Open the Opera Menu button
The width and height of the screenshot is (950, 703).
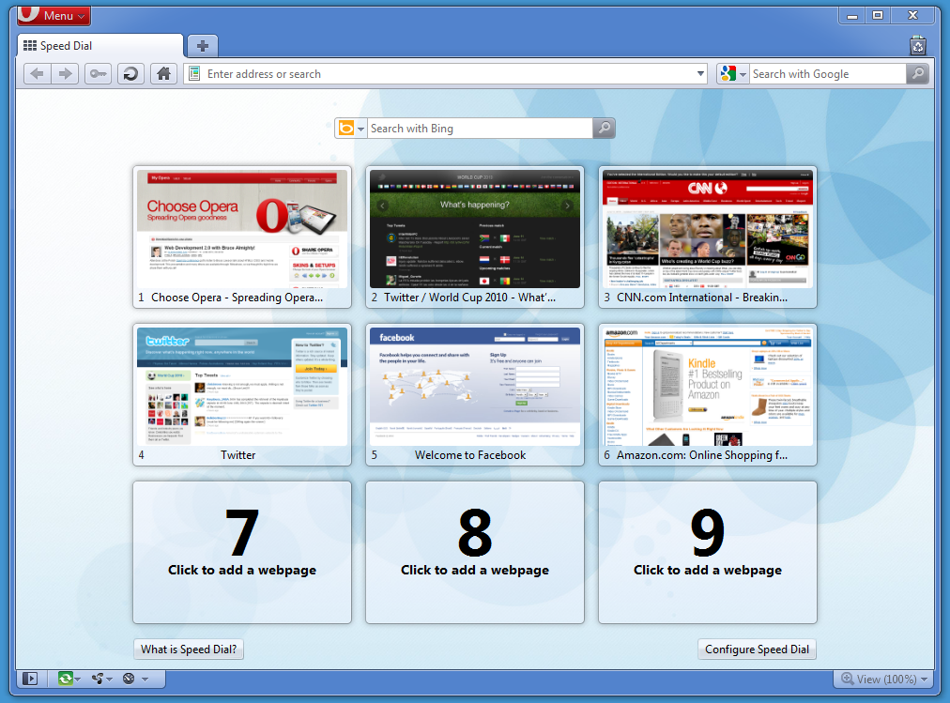pos(54,15)
